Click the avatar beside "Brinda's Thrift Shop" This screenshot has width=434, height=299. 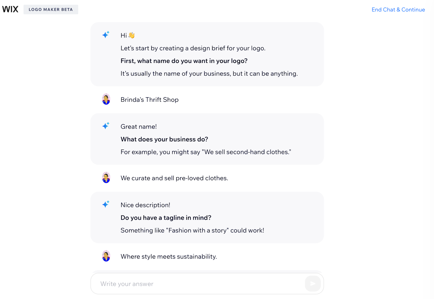pyautogui.click(x=106, y=99)
